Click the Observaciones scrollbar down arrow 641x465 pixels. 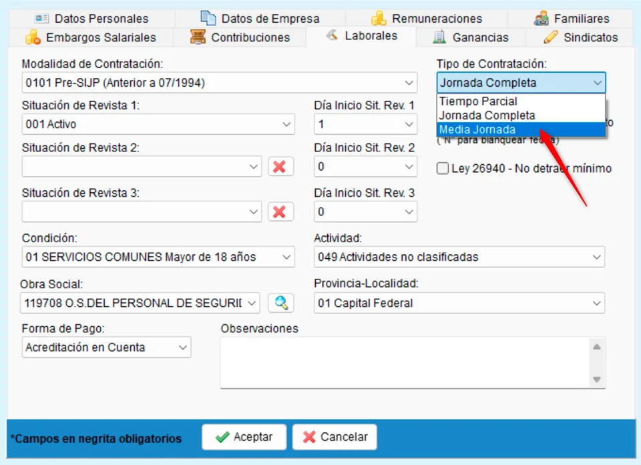point(597,379)
